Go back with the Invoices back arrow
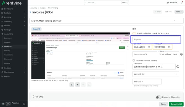Viewport: 185px width, 107px height. 30,12
